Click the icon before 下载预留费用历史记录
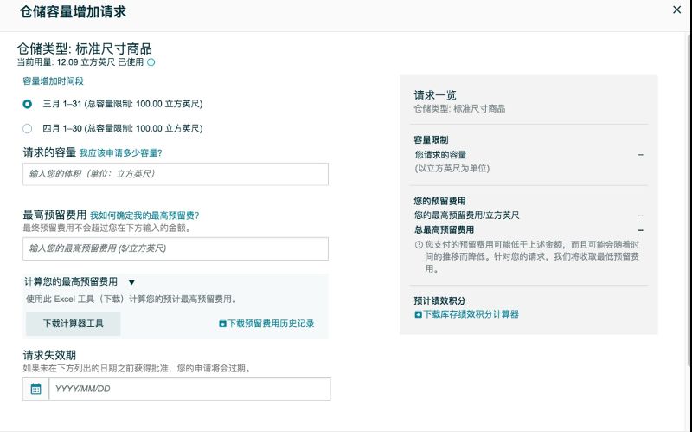692x432 pixels. click(222, 324)
